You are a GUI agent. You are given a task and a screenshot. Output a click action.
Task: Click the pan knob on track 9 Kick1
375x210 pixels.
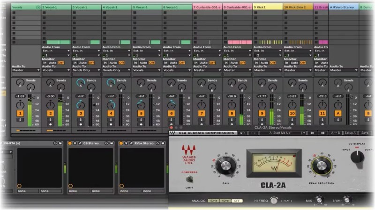click(262, 104)
